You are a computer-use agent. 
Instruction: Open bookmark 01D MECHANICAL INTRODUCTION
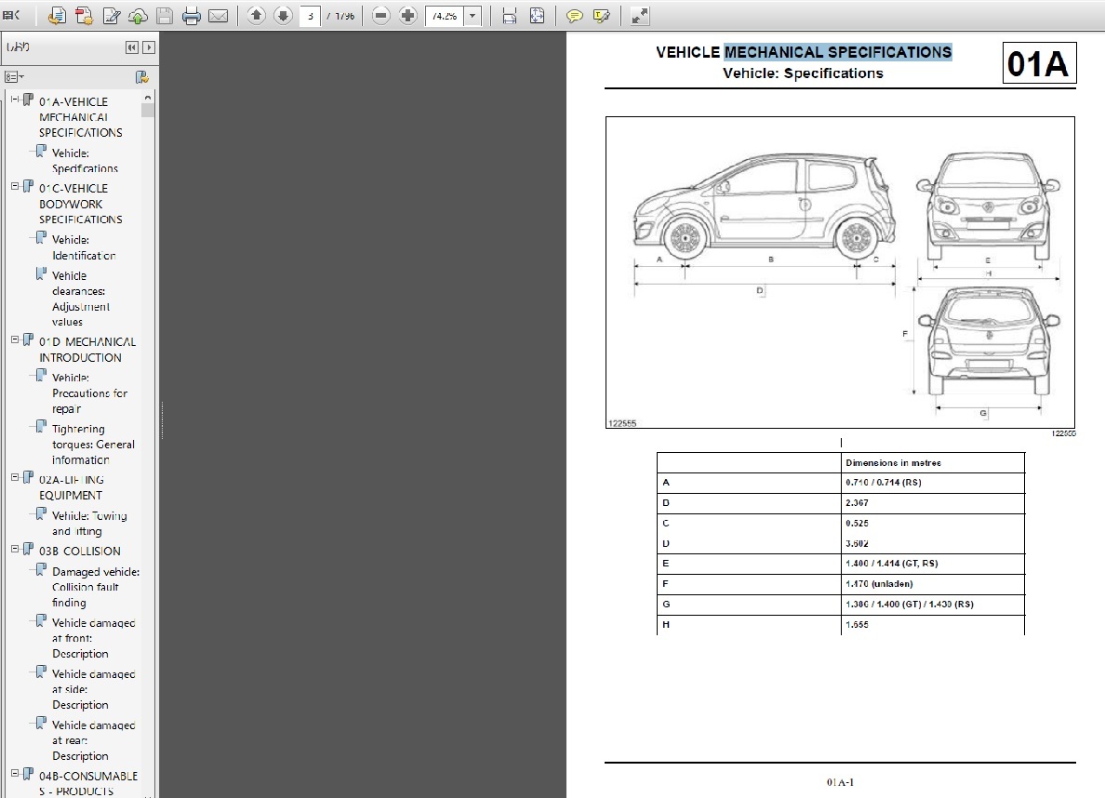[x=87, y=350]
